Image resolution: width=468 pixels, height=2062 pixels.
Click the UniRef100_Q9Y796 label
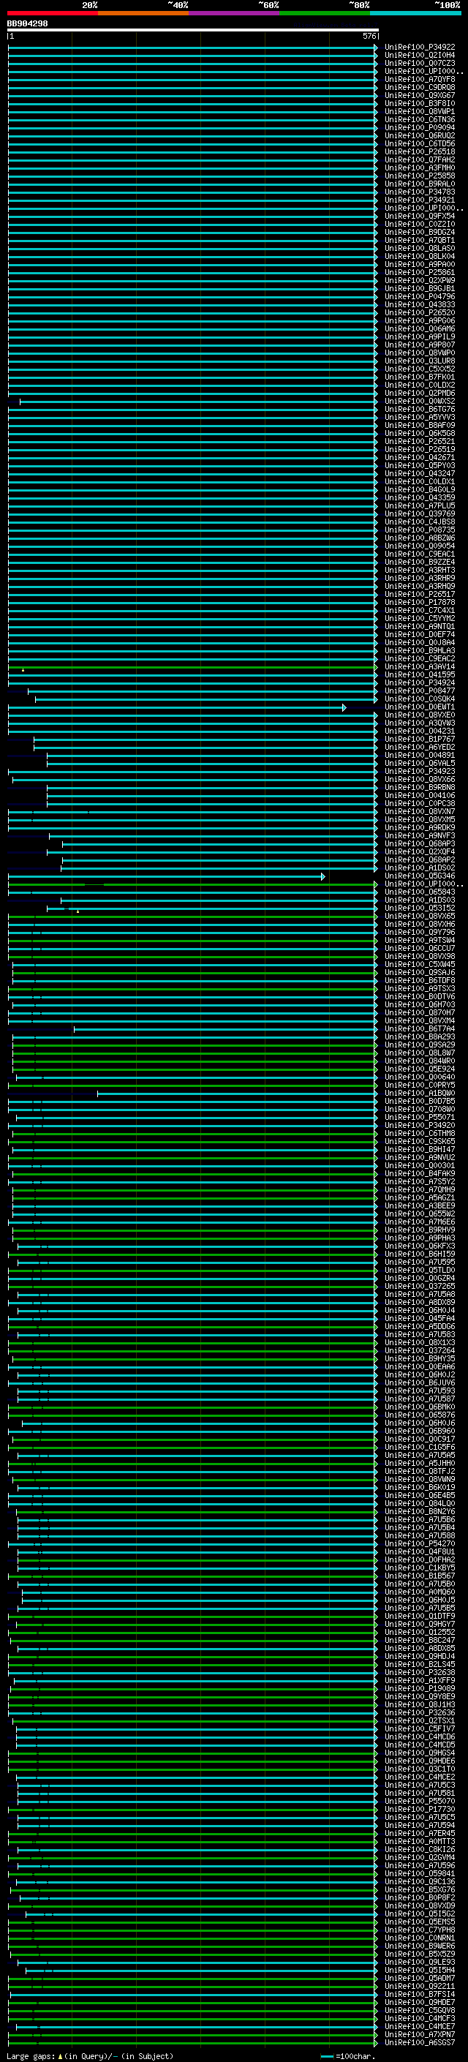(x=419, y=933)
